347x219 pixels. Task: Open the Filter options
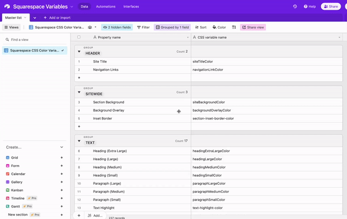[143, 27]
